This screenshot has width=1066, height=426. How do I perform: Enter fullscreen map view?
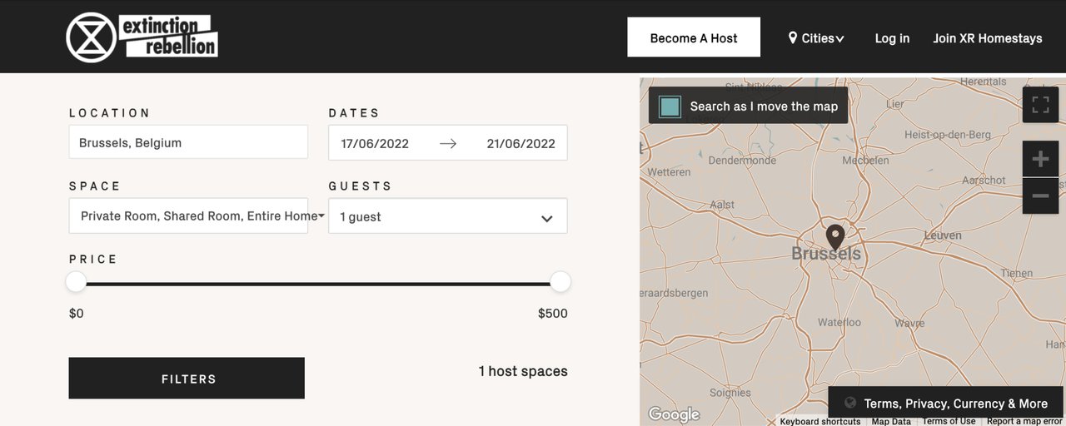point(1040,105)
